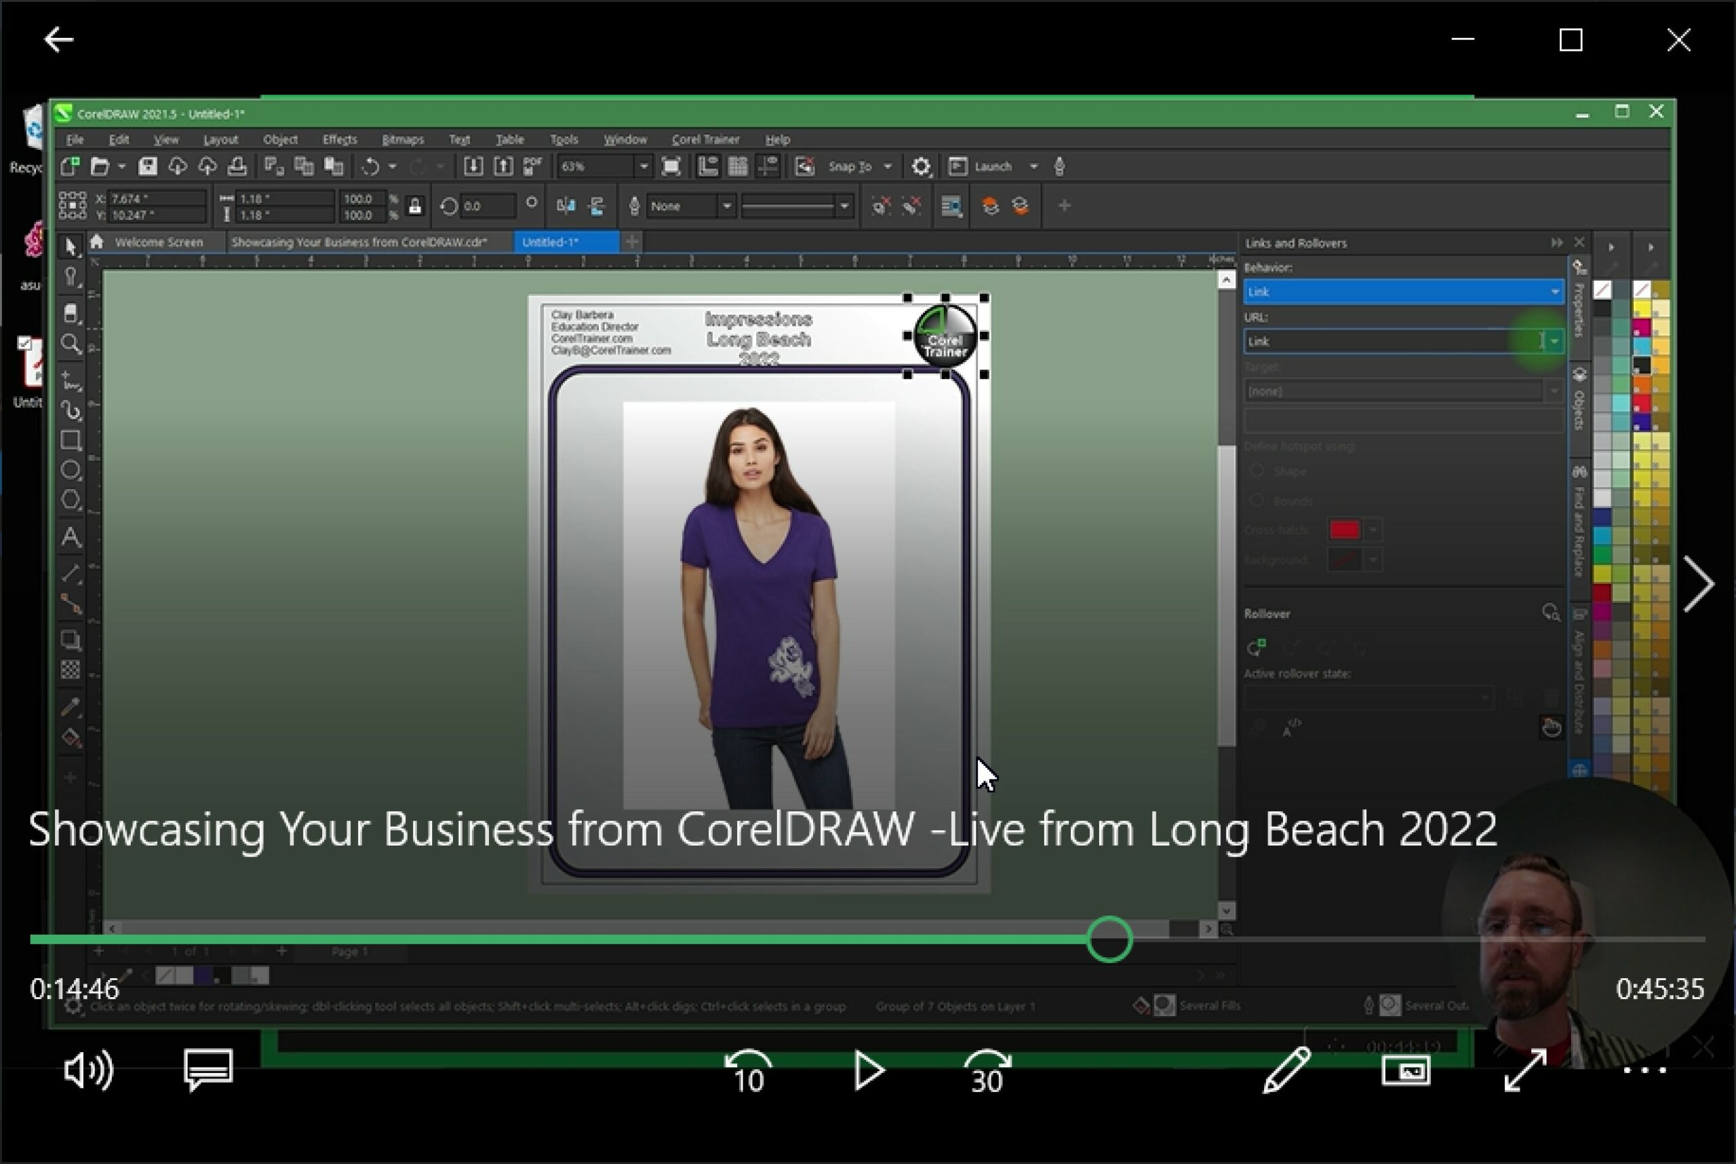
Task: Toggle the Lock ratio padlock
Action: pos(415,206)
